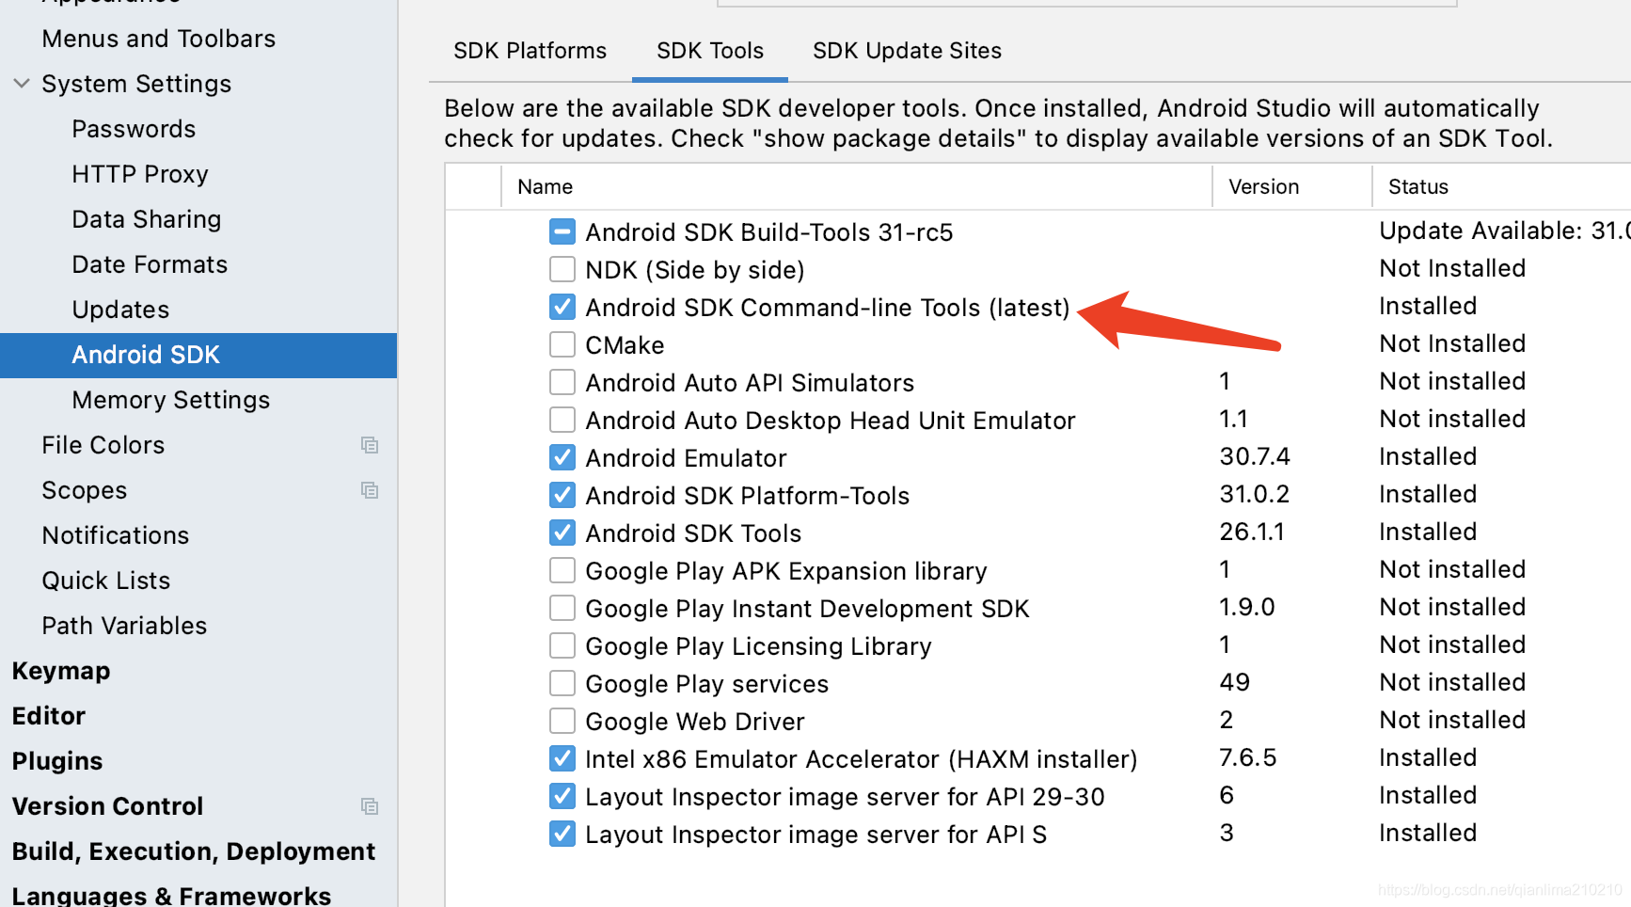This screenshot has height=907, width=1631.
Task: Sort the table by Name column header
Action: point(545,186)
